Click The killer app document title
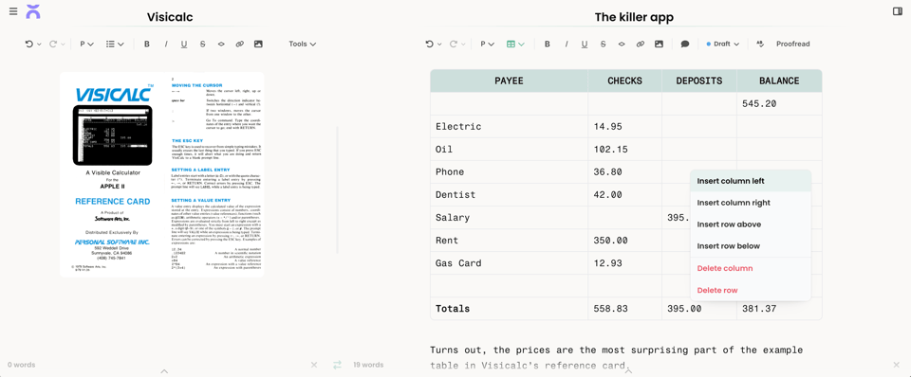The image size is (911, 377). (634, 17)
